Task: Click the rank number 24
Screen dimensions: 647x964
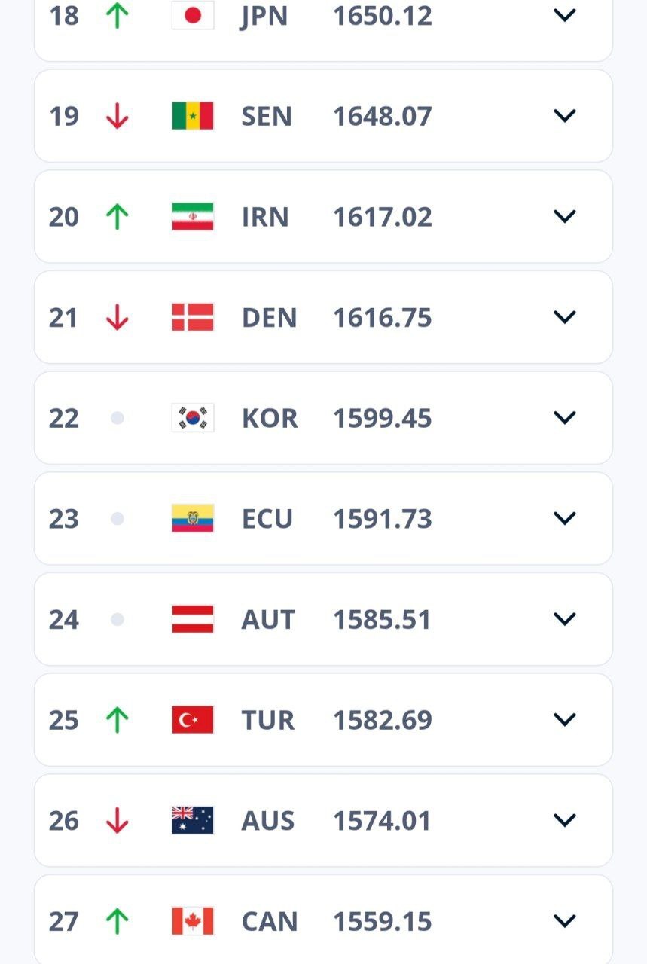Action: pyautogui.click(x=64, y=620)
